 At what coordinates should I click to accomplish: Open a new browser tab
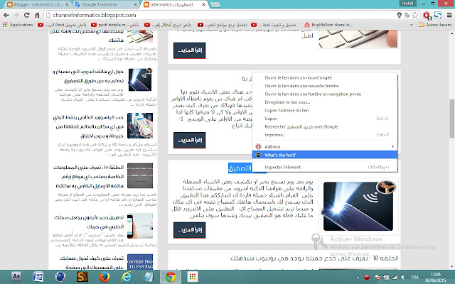pos(215,5)
